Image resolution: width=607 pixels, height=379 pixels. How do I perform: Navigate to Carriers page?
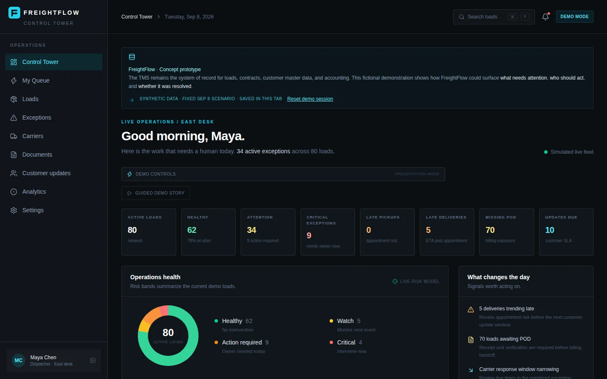point(54,136)
